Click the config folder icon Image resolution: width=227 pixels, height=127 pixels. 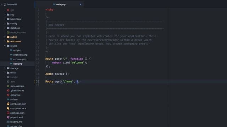(8, 24)
